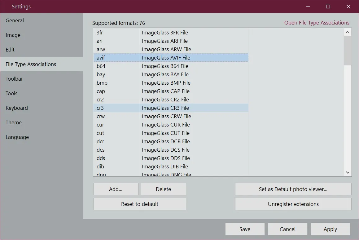Maximize the Settings window
Screen dimensions: 359x240
328,7
